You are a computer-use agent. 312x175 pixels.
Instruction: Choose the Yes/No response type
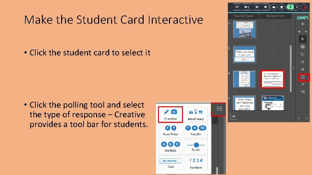(196, 131)
